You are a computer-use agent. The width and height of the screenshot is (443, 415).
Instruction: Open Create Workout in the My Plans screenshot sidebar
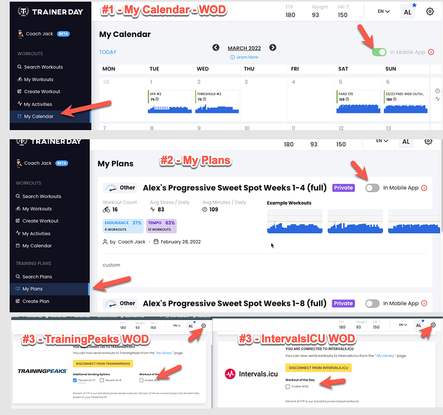[37, 221]
